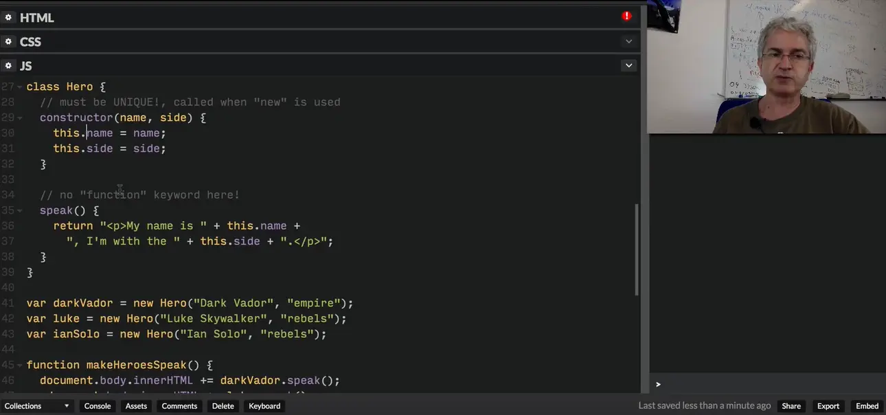Select the CSS editor panel title
This screenshot has height=415, width=886.
30,42
